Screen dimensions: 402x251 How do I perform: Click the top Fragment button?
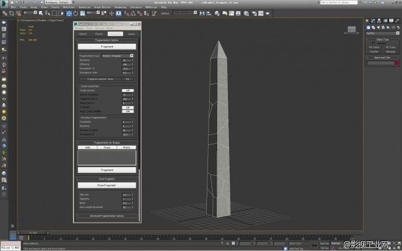107,47
